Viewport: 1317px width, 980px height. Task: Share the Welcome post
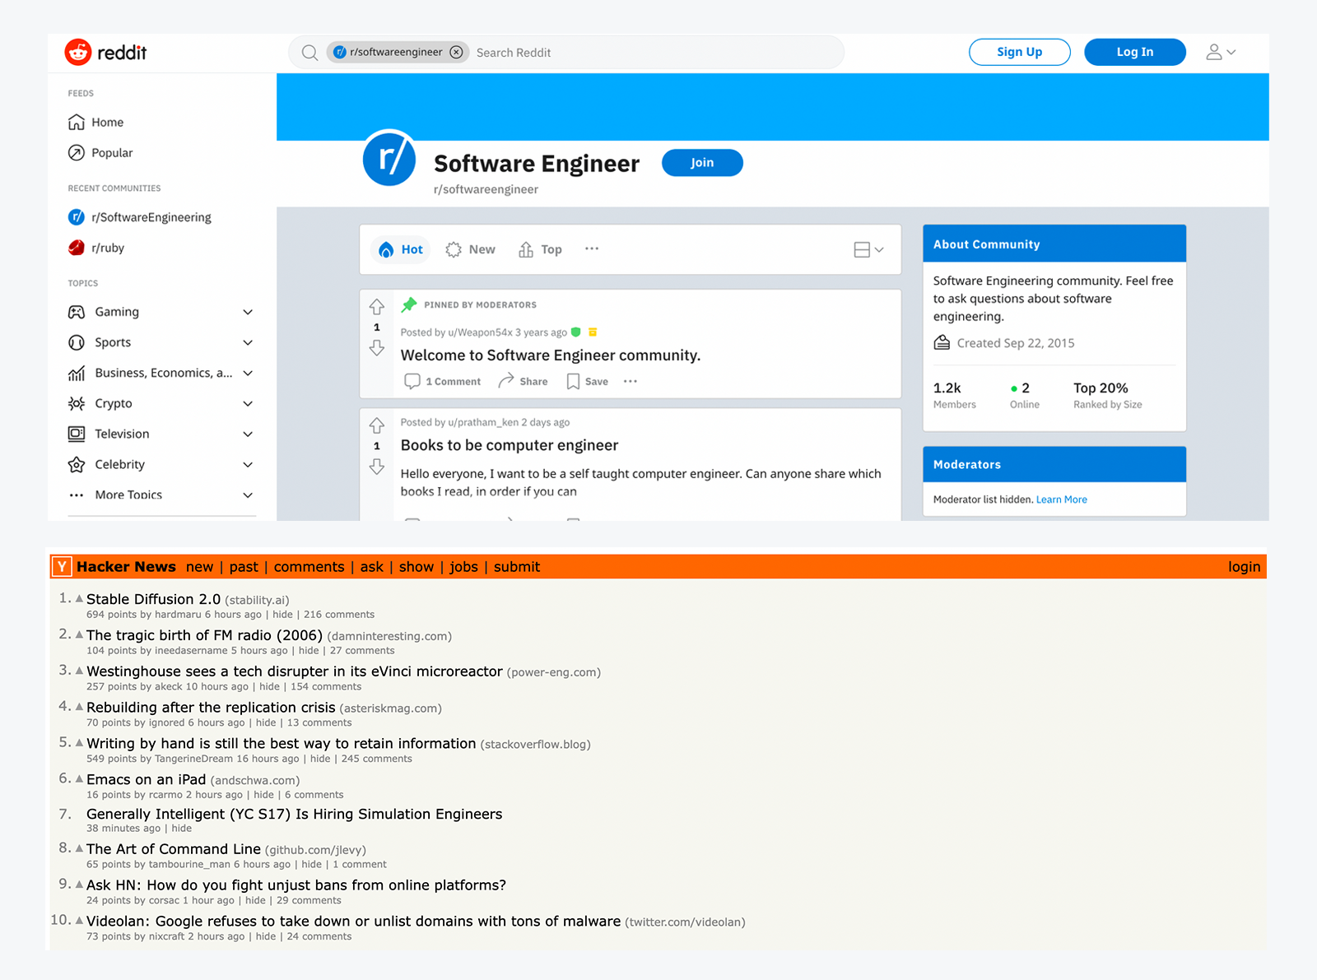[524, 381]
